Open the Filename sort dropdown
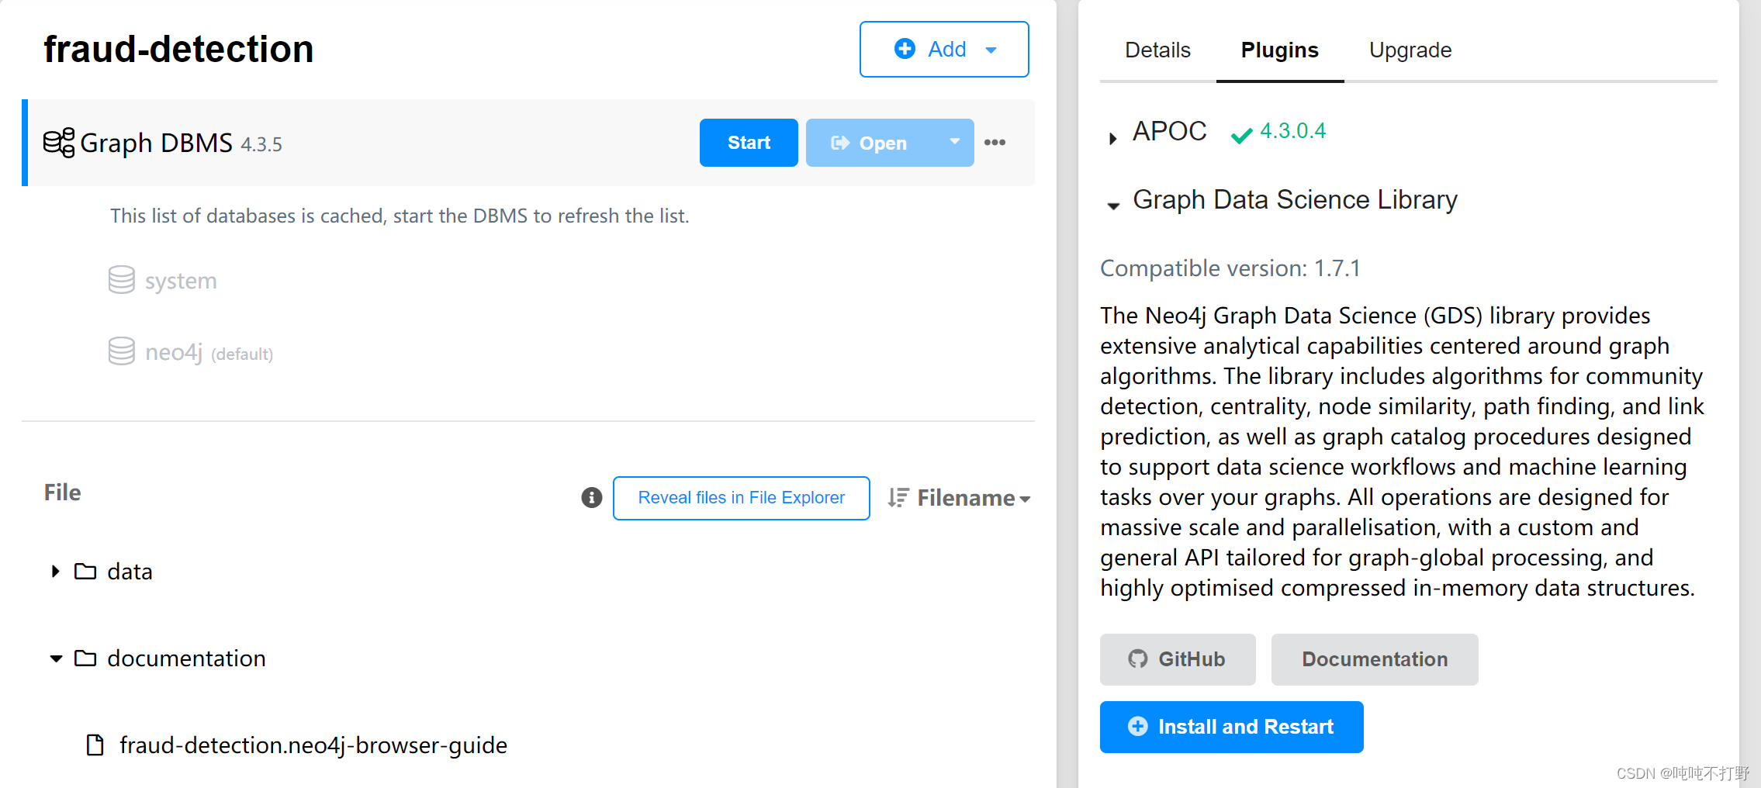Screen dimensions: 1761x788 (960, 498)
